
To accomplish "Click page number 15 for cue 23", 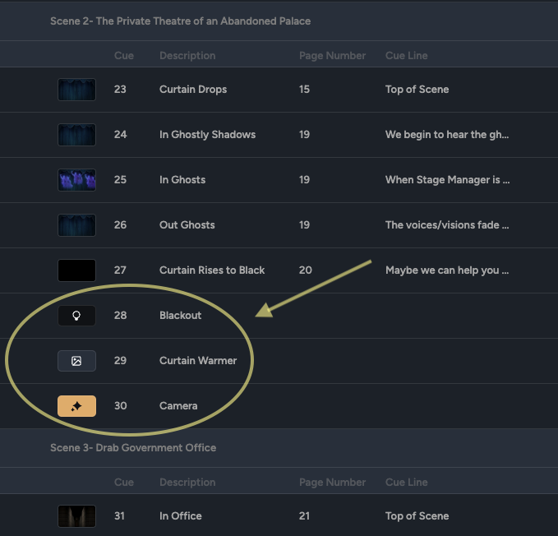I will pos(304,90).
